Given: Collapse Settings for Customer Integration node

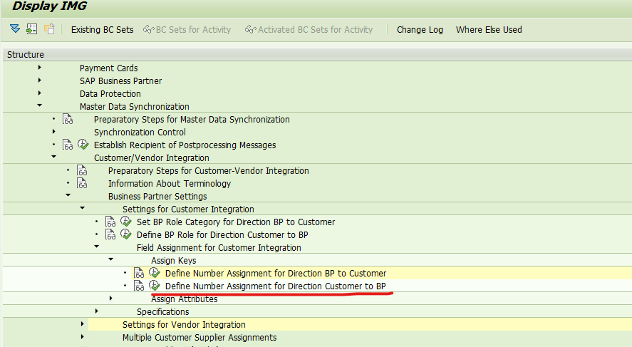Looking at the screenshot, I should click(83, 208).
